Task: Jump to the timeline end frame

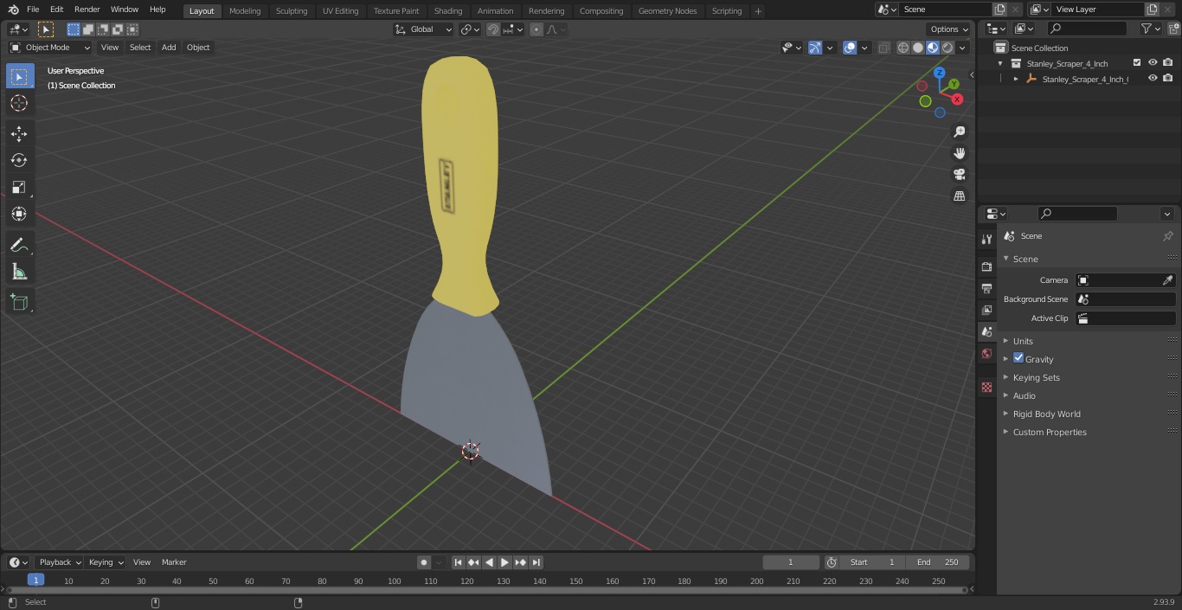Action: coord(536,562)
